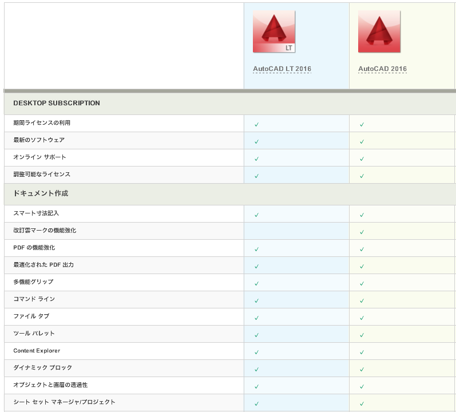Click AutoCAD LT checkmark for オブジェクトと画層の透過性
The image size is (456, 412).
point(256,387)
